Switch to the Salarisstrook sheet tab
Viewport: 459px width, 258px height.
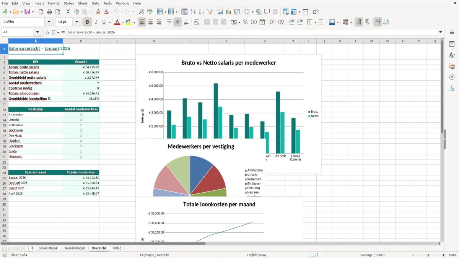pos(48,248)
